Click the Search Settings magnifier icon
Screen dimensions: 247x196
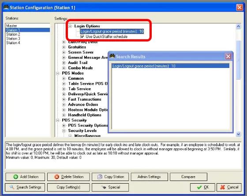click(12, 187)
